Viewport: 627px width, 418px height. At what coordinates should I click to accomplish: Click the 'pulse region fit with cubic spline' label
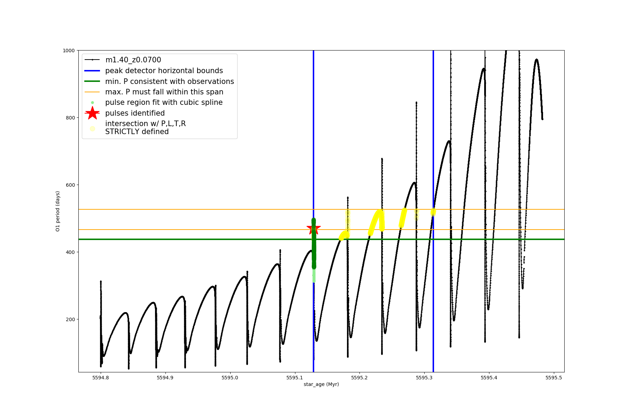coord(164,102)
